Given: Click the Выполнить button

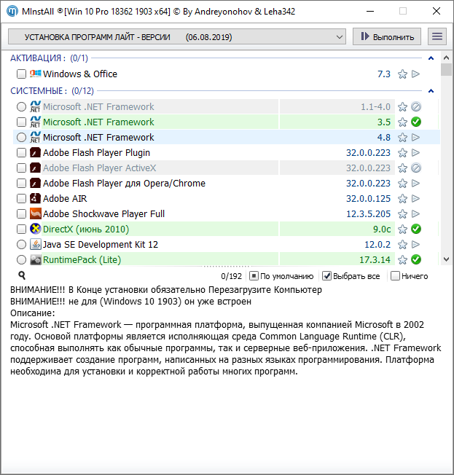Looking at the screenshot, I should click(x=387, y=36).
